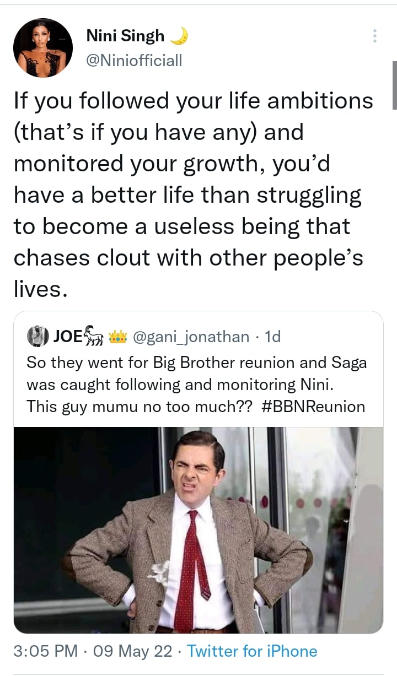397x676 pixels.
Task: Click the 09 May 22 date
Action: (133, 651)
